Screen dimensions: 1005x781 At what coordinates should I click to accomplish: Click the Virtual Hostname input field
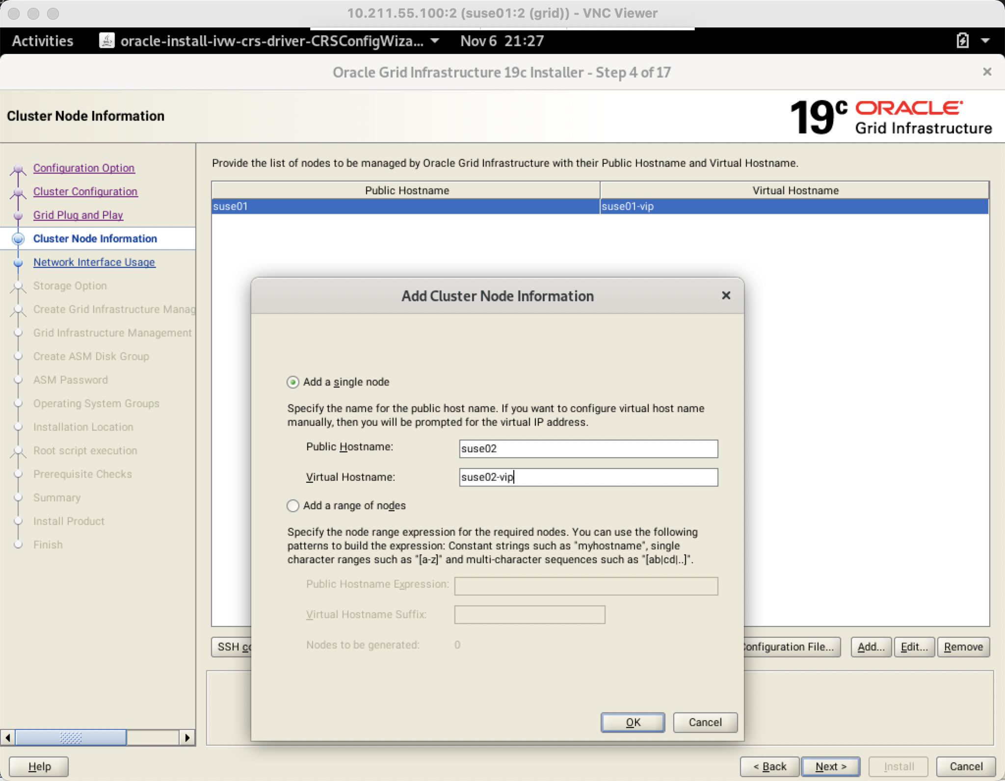pos(588,477)
